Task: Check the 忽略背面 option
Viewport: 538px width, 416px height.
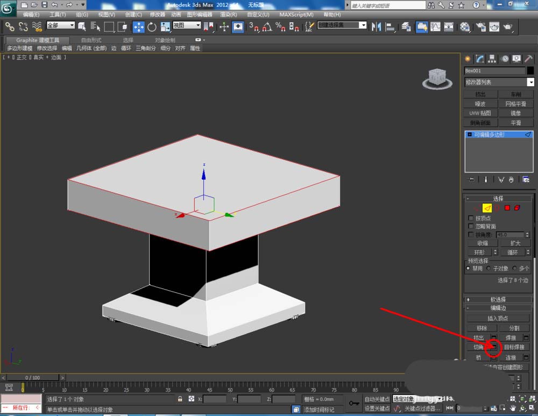Action: point(471,227)
